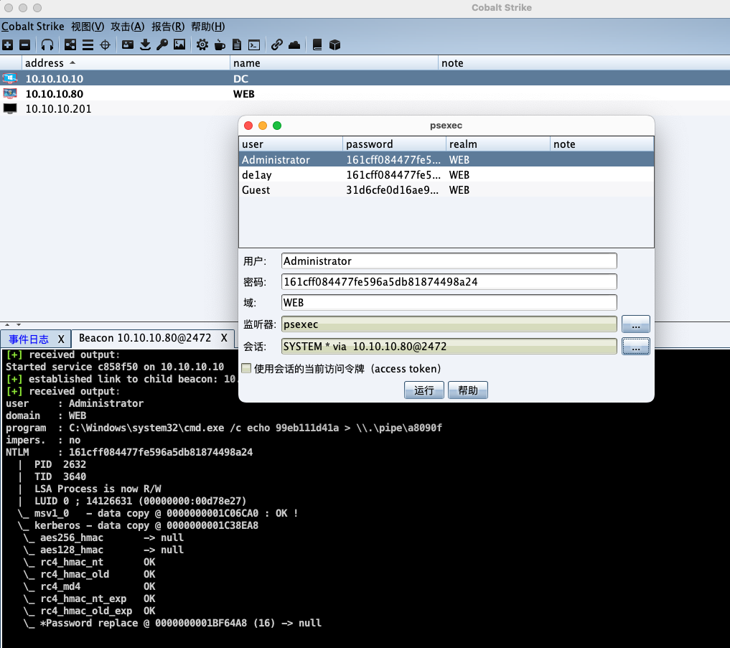The width and height of the screenshot is (730, 648).
Task: Click the Windows host icon for 10.10.10.80
Action: (10, 93)
